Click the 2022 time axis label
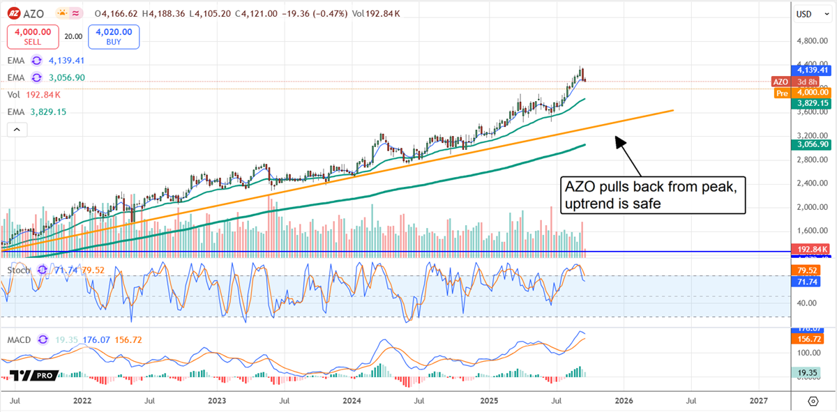837x412 pixels. click(82, 402)
